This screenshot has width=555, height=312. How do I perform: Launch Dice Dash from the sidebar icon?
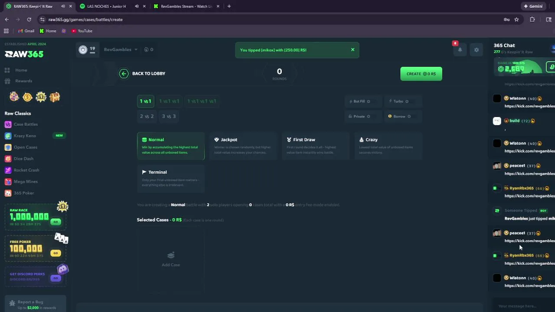pos(8,159)
